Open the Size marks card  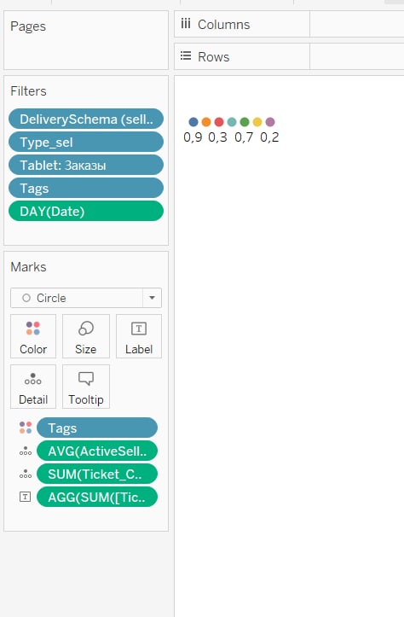(x=86, y=336)
